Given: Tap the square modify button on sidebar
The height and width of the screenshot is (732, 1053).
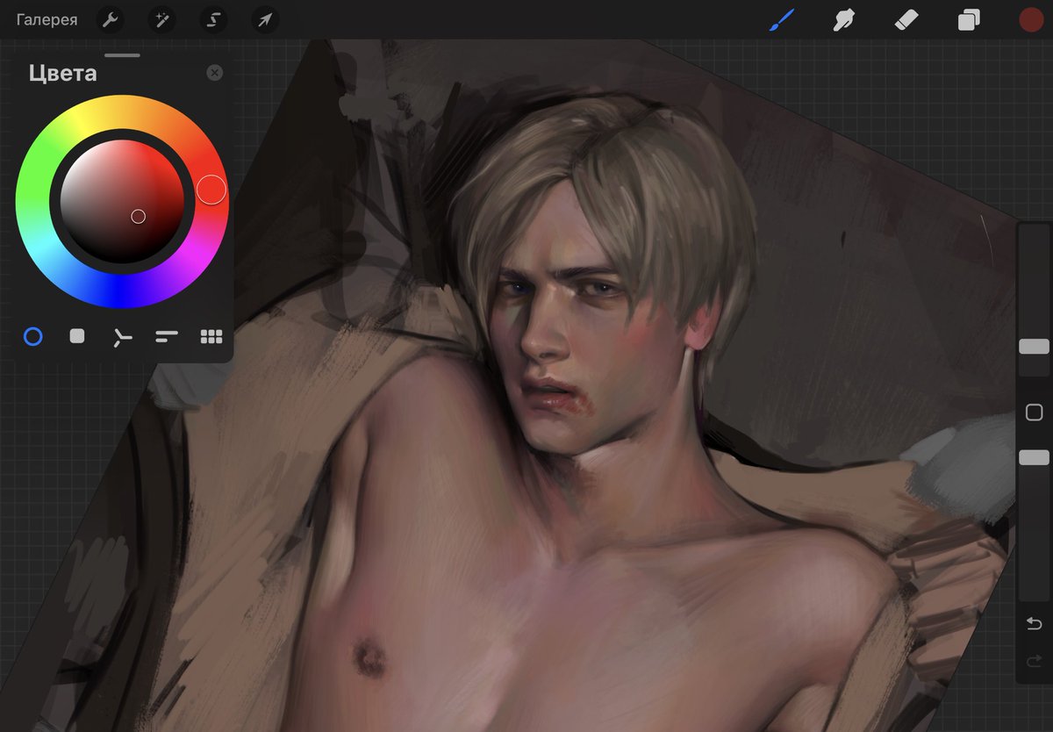Looking at the screenshot, I should [1034, 413].
